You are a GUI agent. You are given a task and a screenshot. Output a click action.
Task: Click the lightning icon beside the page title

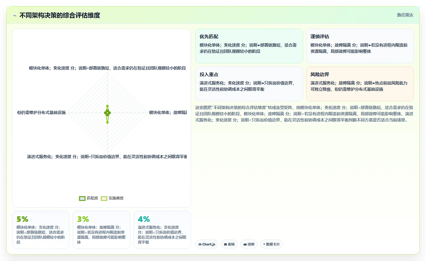point(15,16)
